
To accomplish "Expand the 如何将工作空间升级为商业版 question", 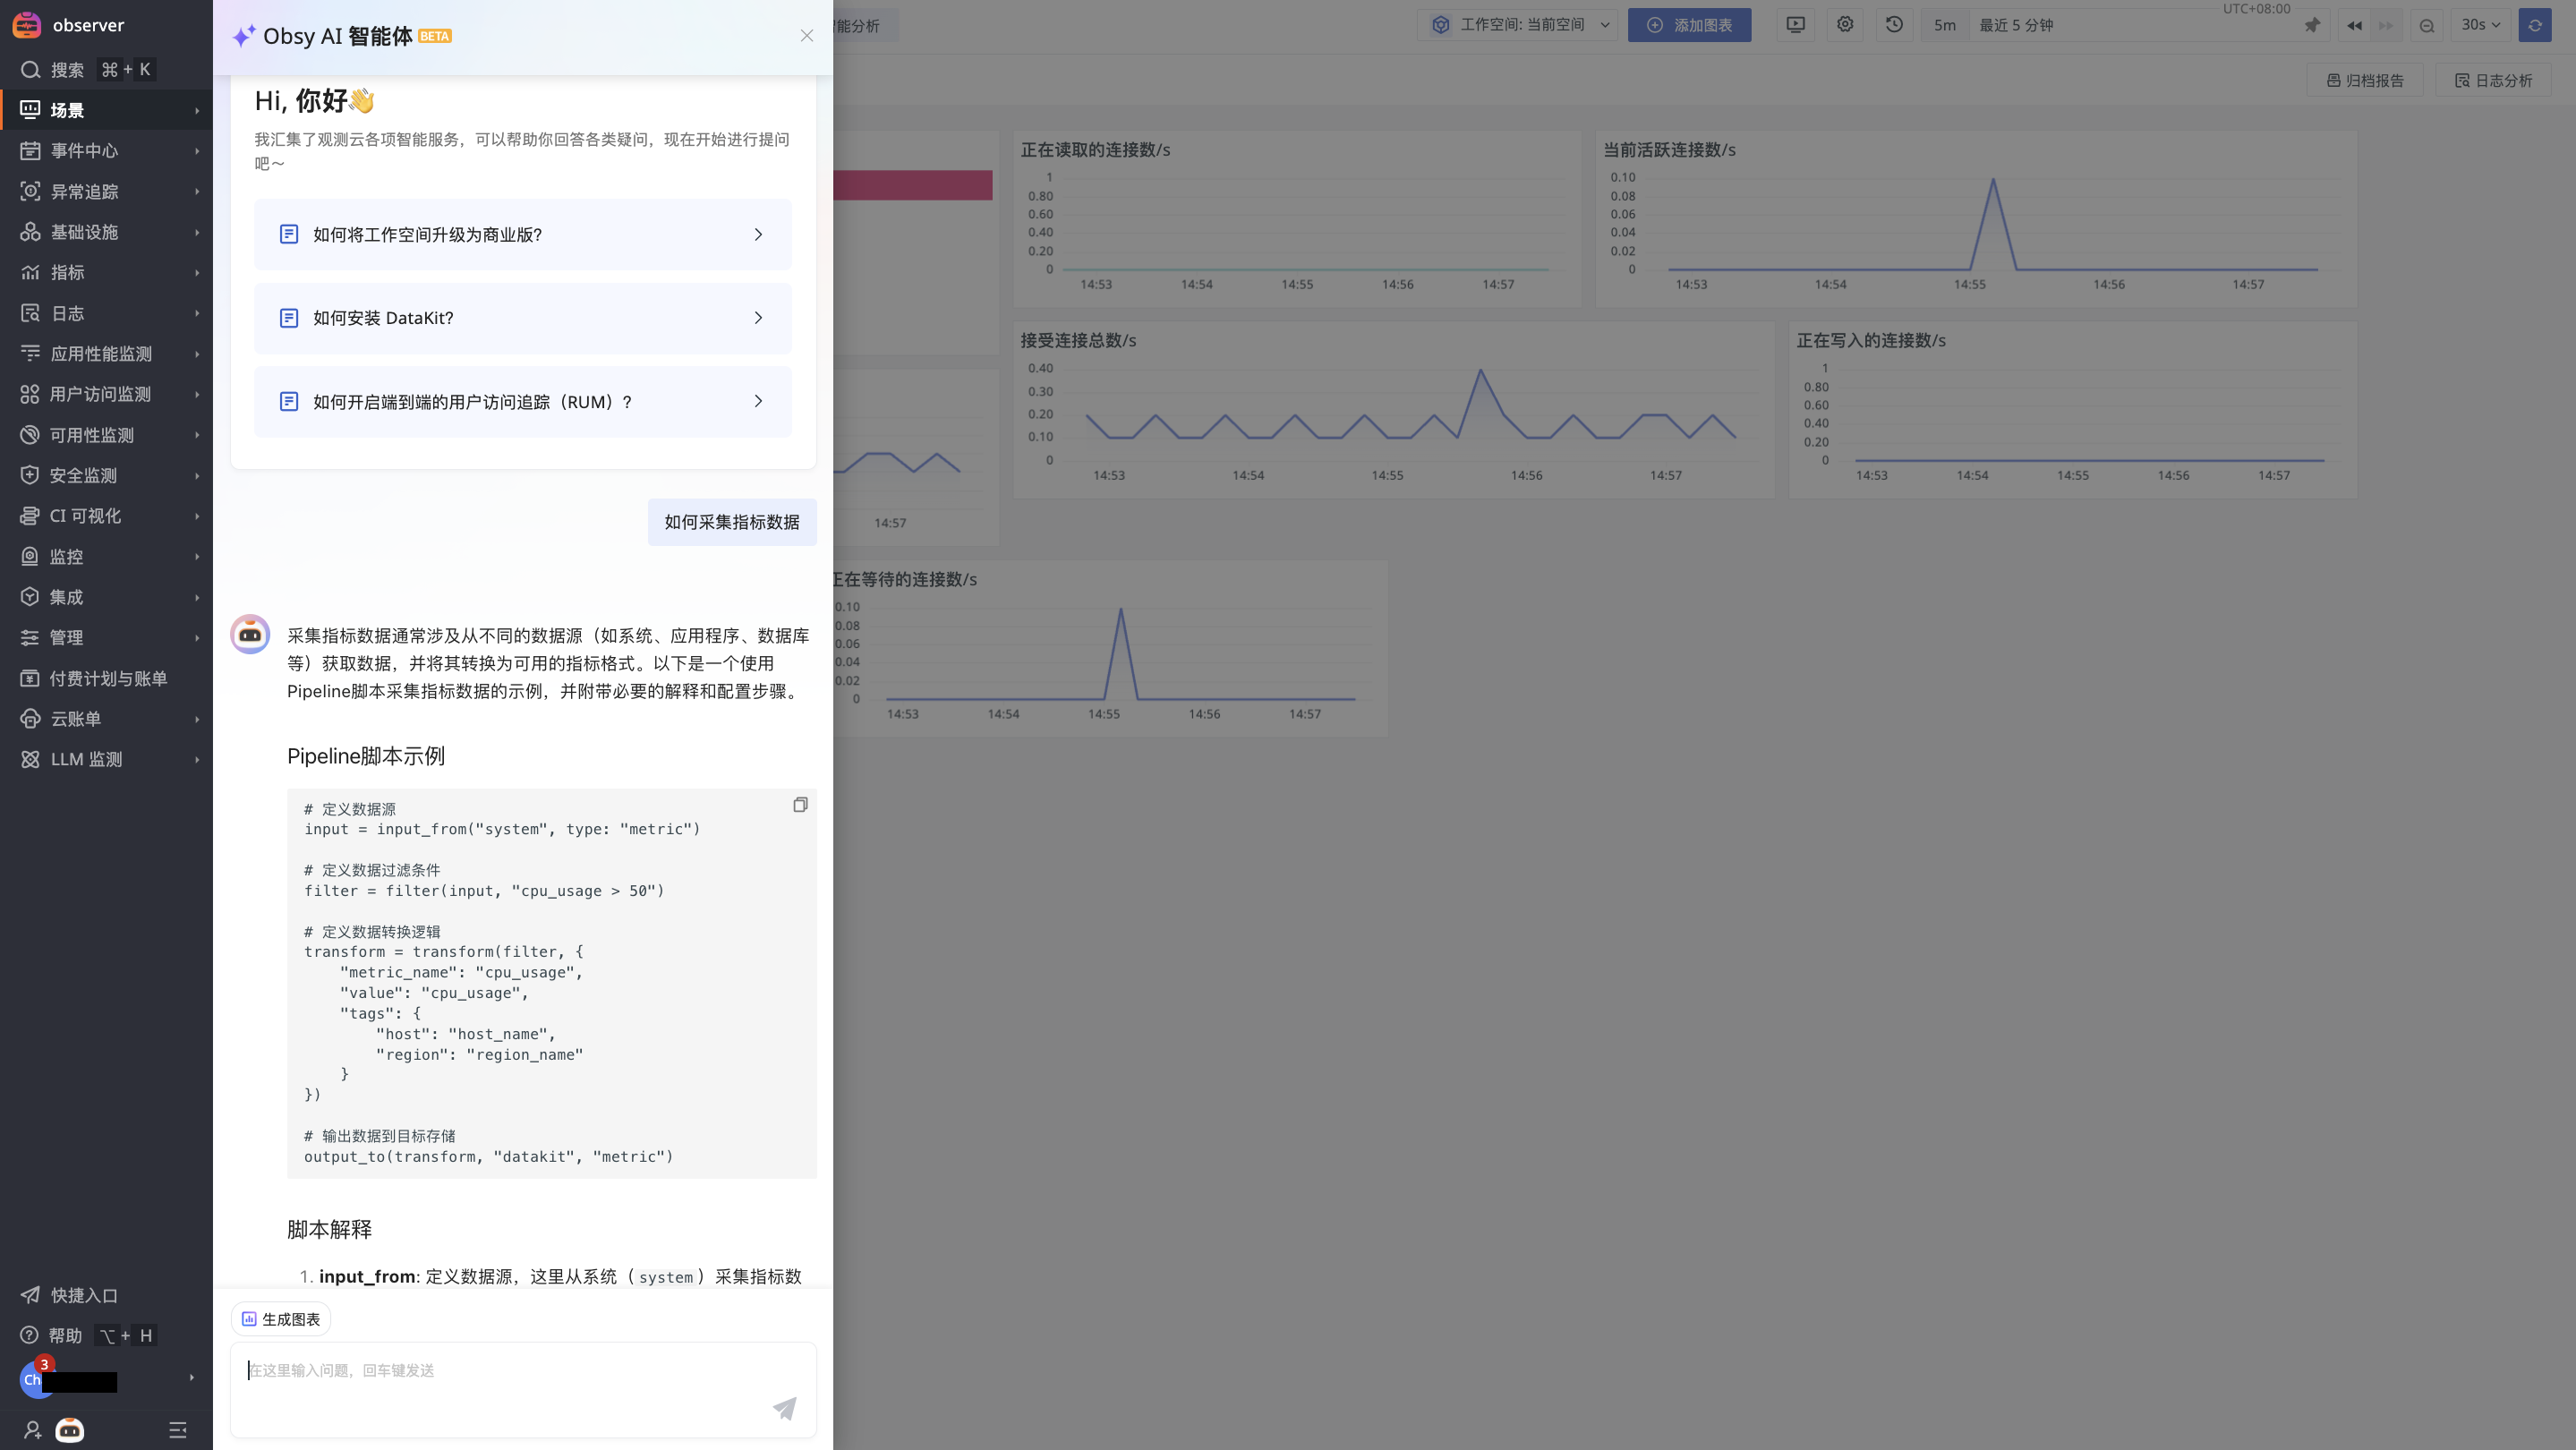I will coord(522,234).
